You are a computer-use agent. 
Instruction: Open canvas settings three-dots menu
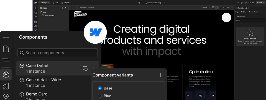point(232,7)
